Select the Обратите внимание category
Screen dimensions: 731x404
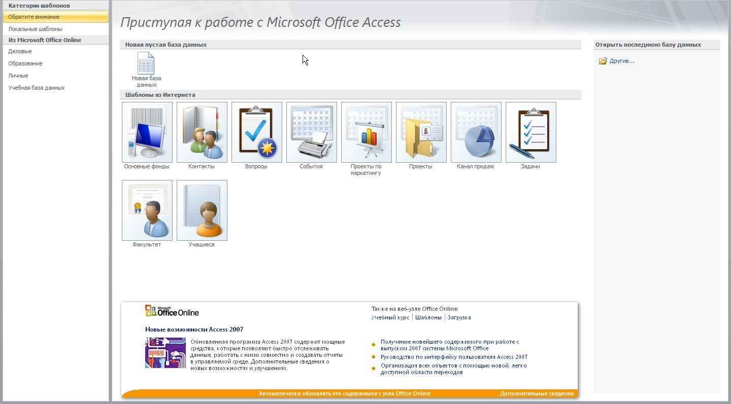(x=56, y=17)
